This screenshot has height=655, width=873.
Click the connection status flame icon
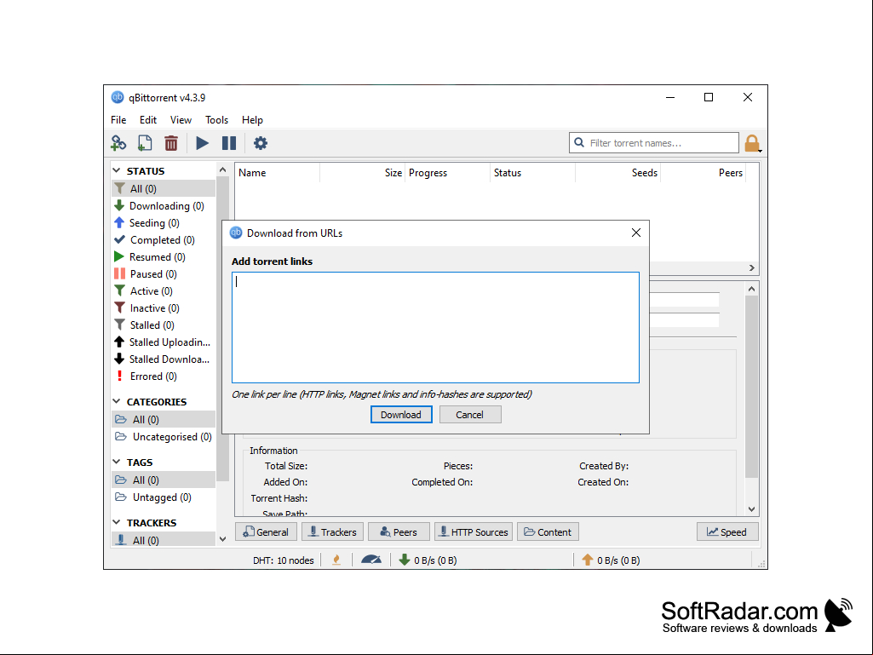[336, 560]
